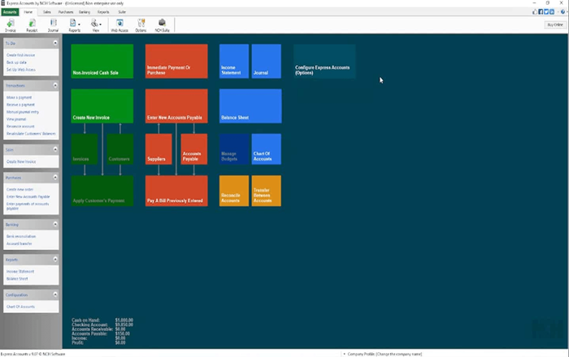Click the Back up data link

click(16, 62)
